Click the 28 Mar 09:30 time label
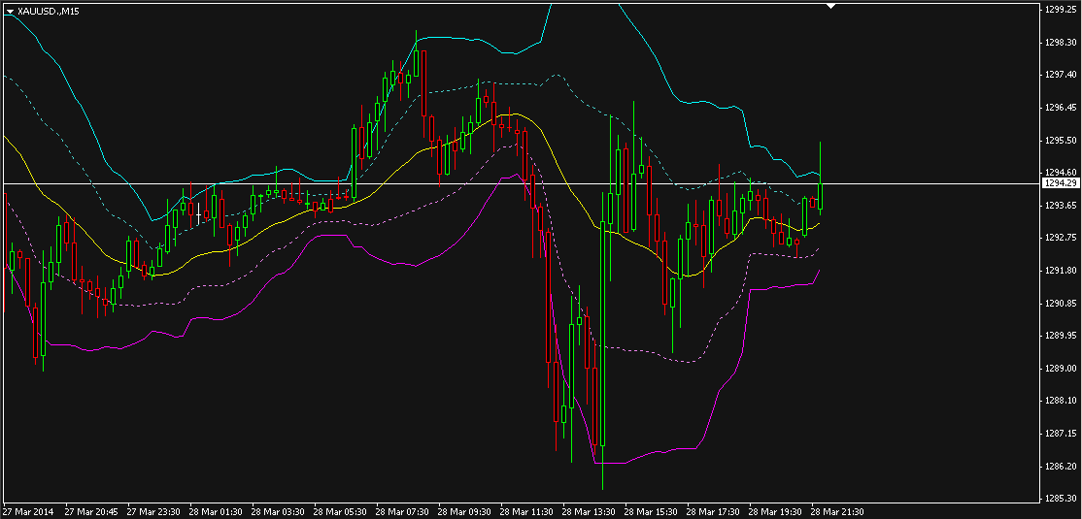 463,512
